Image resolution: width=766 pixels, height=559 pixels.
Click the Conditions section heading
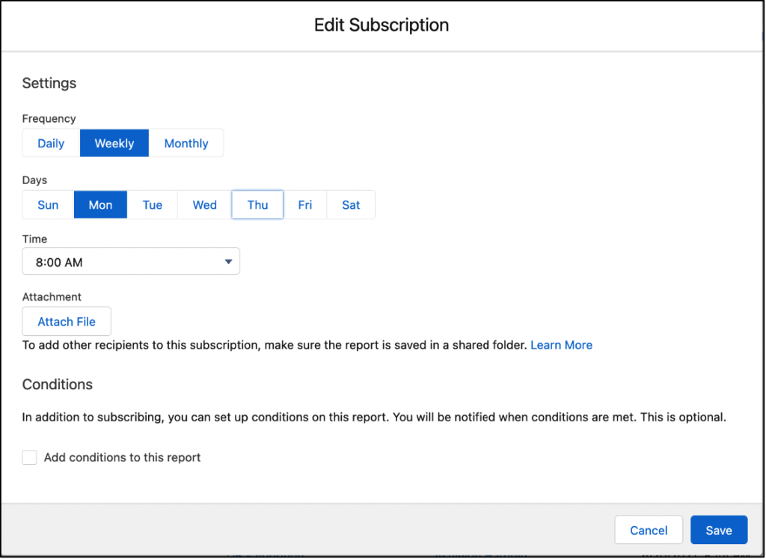[57, 385]
